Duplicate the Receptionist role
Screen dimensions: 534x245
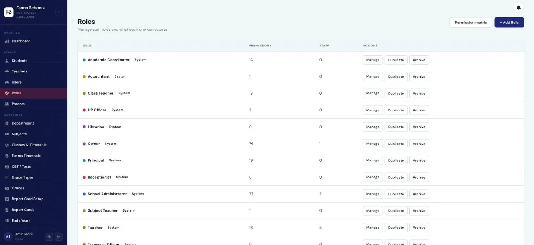pos(396,177)
